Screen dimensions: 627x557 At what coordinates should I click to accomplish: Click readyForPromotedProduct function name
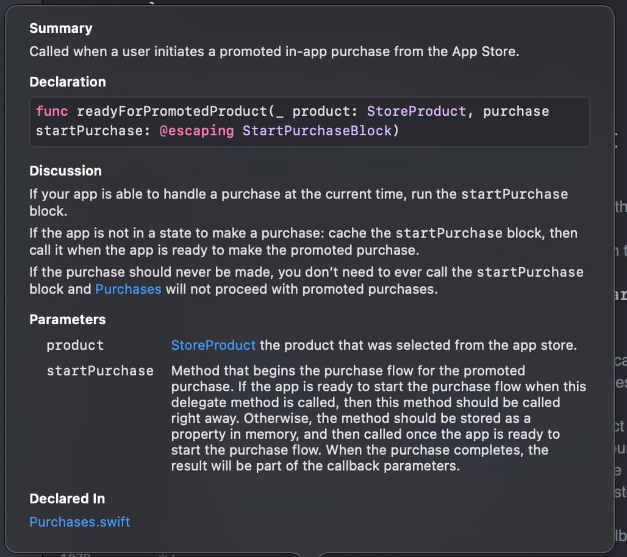[x=172, y=111]
